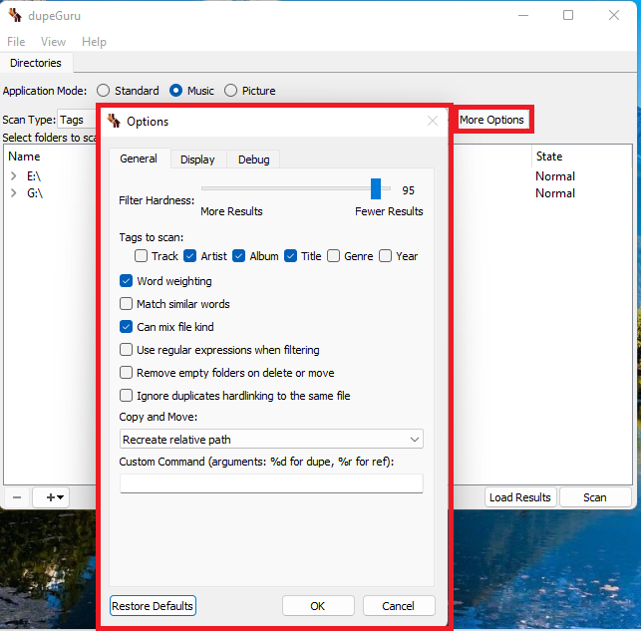Click the Custom Command input field
The image size is (641, 631).
tap(271, 483)
